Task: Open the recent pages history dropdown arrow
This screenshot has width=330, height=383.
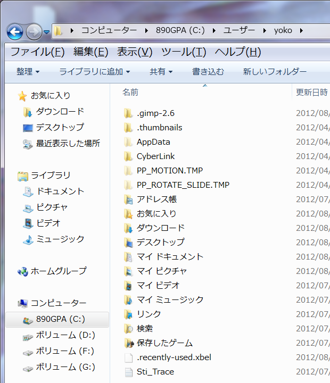Action: pyautogui.click(x=47, y=32)
